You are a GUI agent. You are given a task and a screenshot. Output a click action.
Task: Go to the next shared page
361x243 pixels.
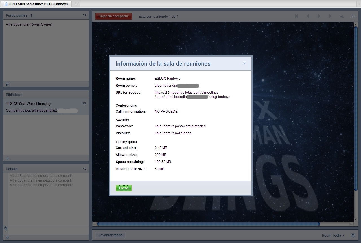pos(319,16)
